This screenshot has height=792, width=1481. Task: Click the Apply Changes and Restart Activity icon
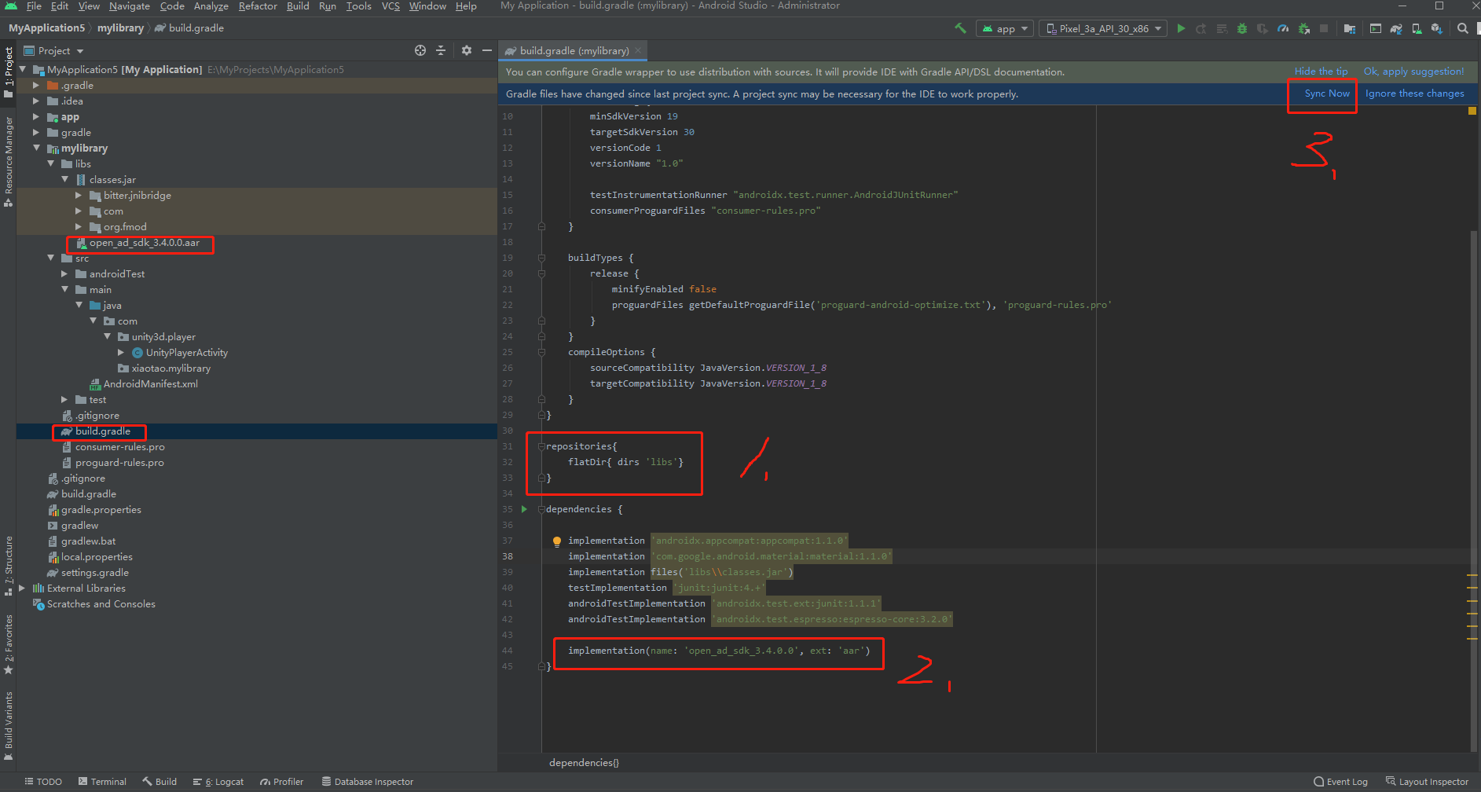[x=1201, y=28]
